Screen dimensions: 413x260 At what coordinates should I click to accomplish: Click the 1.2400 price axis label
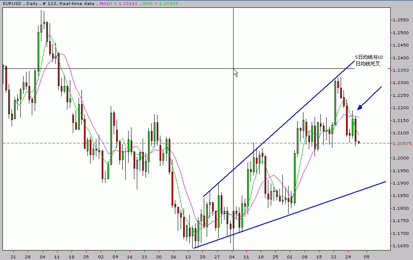pos(401,58)
